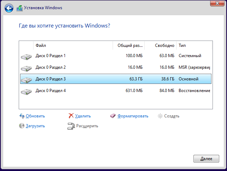Image resolution: width=227 pixels, height=171 pixels.
Task: Click the Расширить drives icon
Action: pos(71,126)
